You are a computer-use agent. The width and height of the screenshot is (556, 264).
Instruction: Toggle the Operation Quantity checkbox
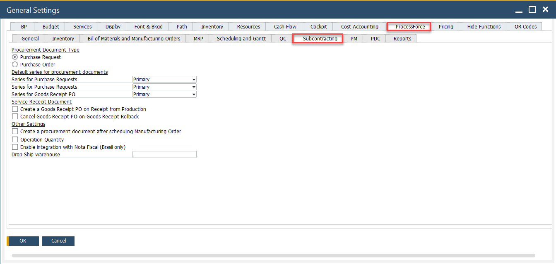(14, 139)
